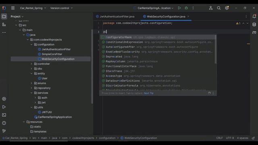This screenshot has width=258, height=145.
Task: Collapse the java folder
Action: click(x=24, y=35)
